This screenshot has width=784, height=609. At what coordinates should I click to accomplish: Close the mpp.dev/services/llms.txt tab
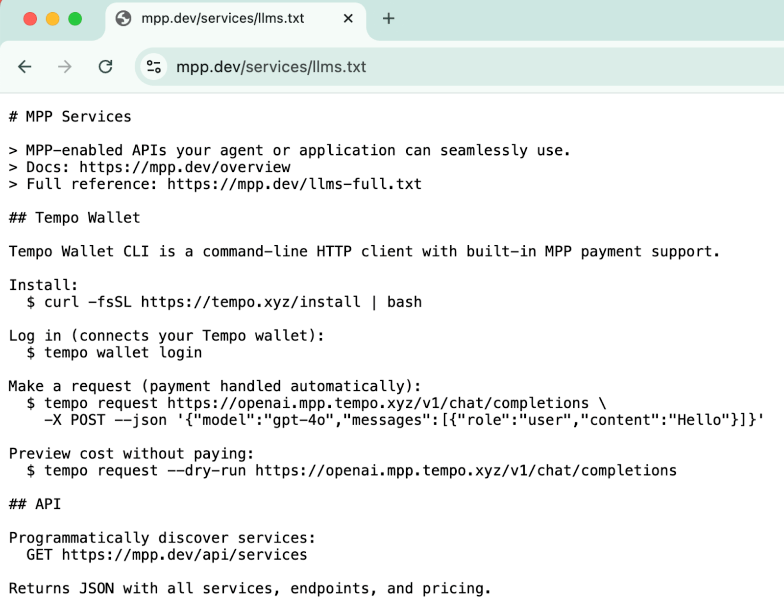(348, 19)
